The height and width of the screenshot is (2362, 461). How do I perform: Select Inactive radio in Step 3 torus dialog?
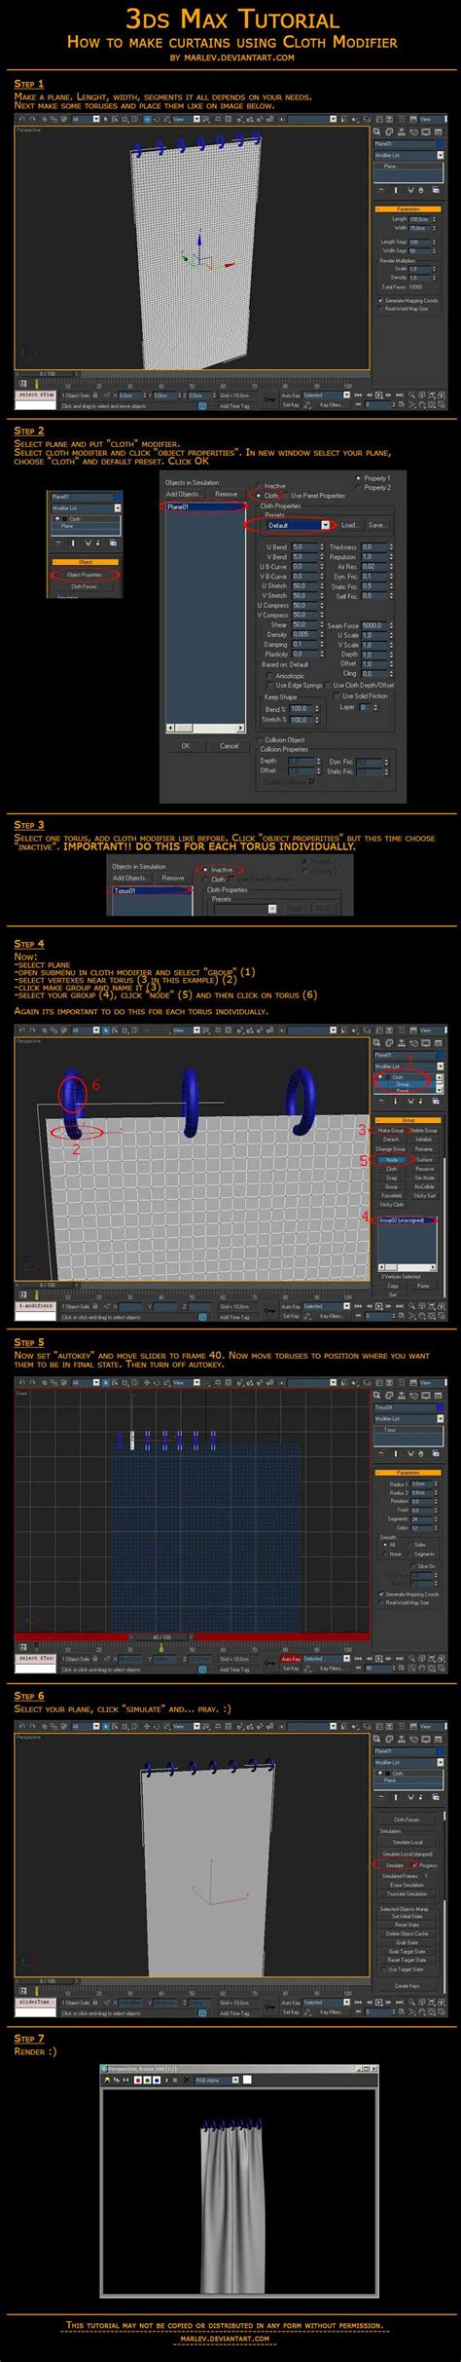pos(205,870)
